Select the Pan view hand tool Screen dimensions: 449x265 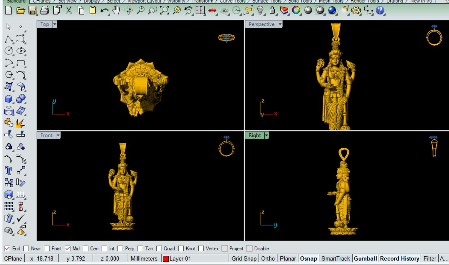116,11
